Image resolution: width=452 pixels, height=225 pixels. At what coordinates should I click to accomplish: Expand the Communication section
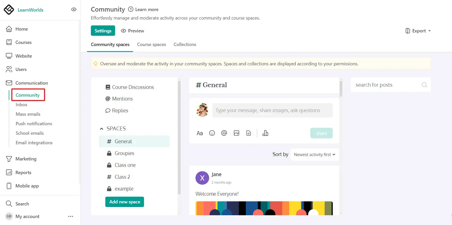coord(32,83)
